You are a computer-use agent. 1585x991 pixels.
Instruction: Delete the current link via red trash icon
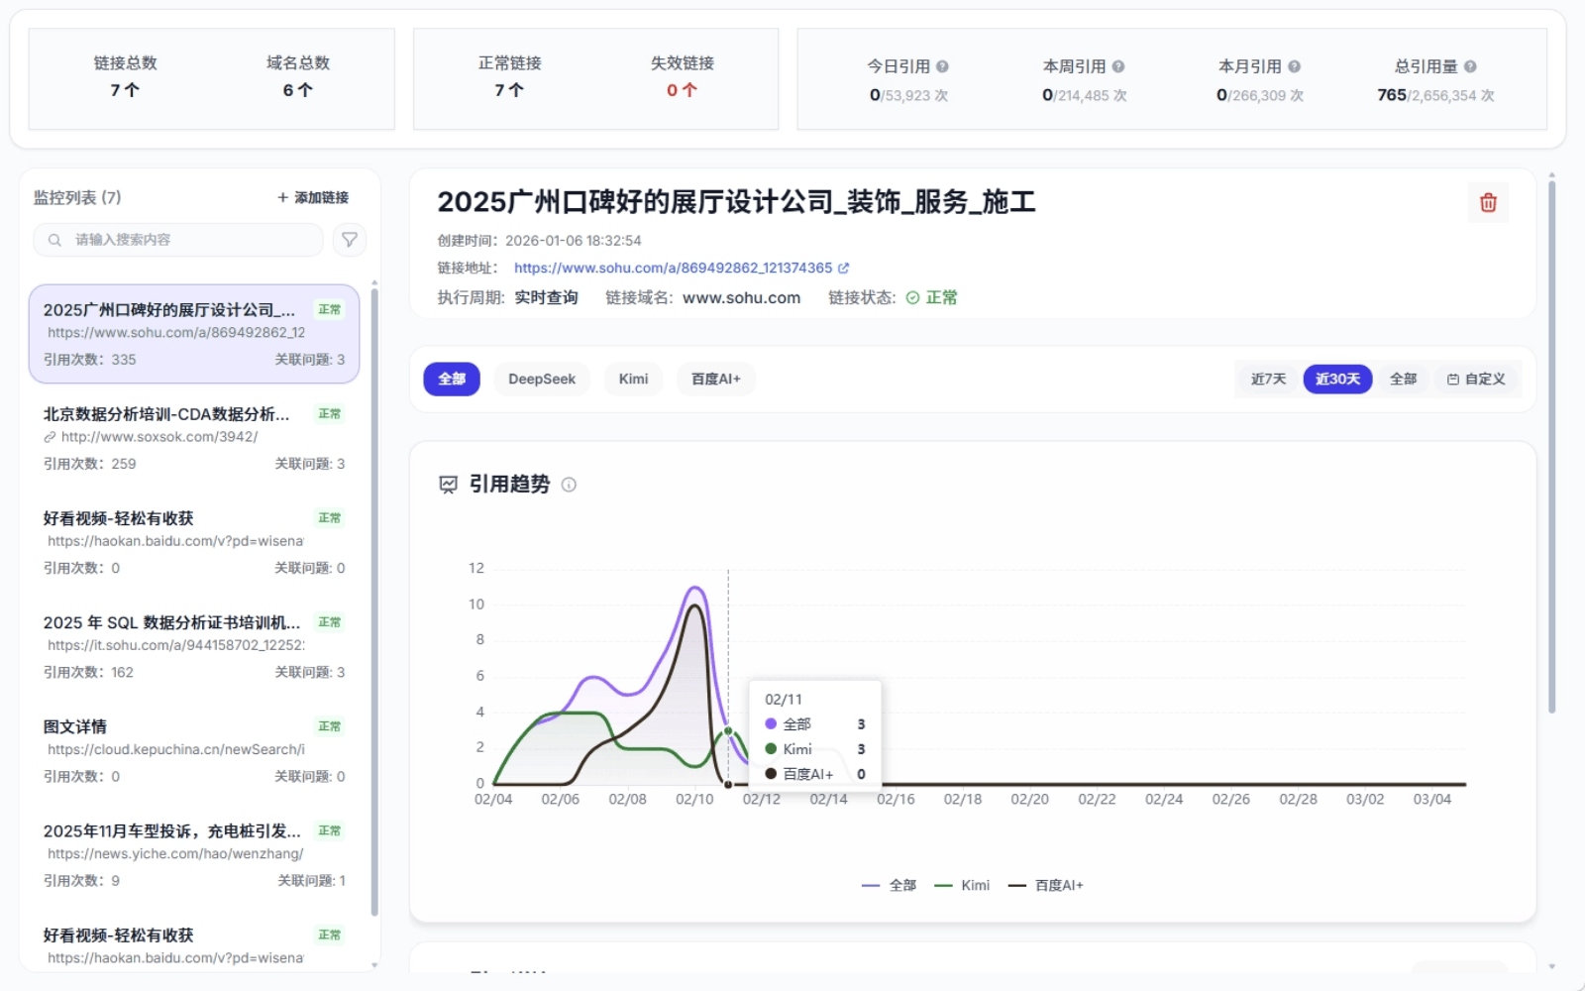[1487, 202]
